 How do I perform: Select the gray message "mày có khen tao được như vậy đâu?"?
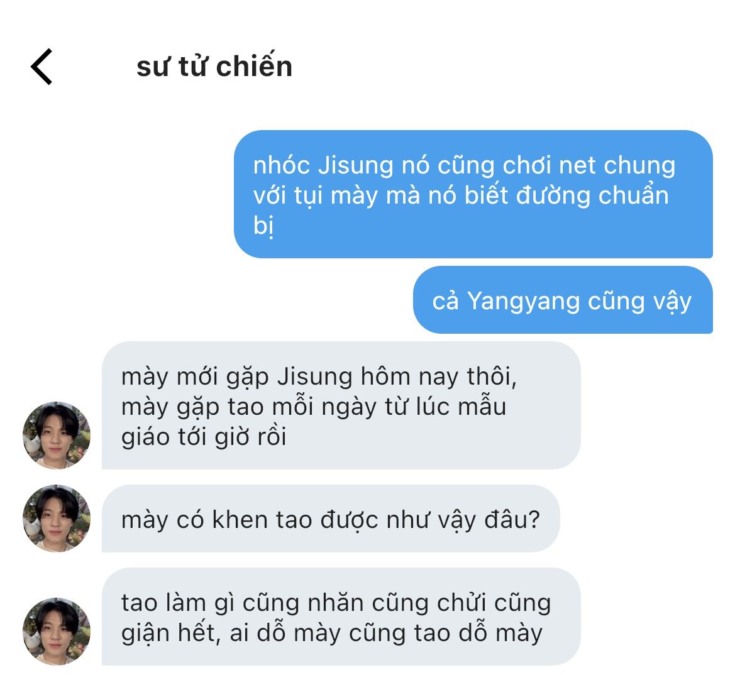click(331, 519)
